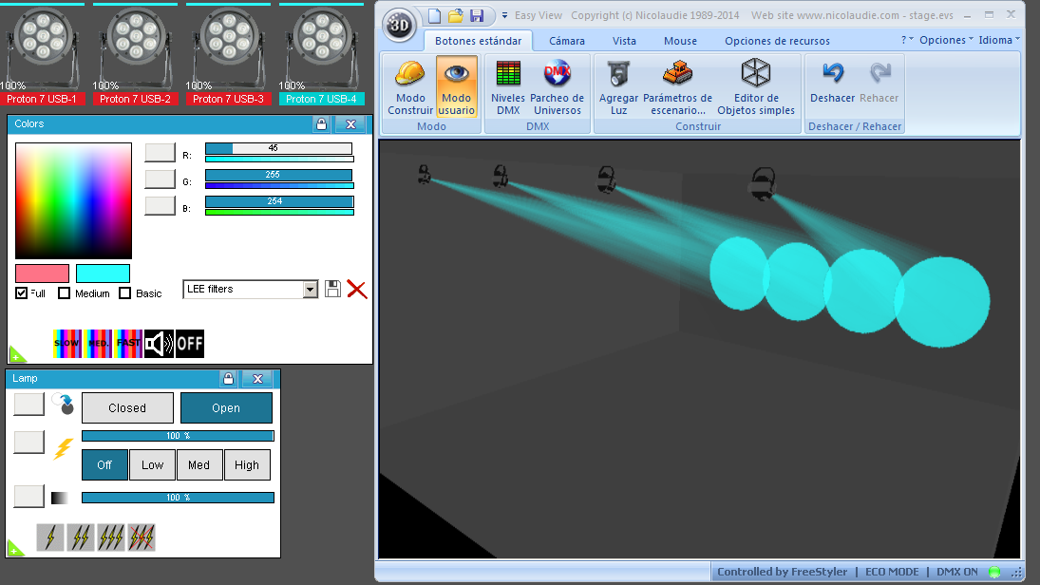This screenshot has height=585, width=1040.
Task: Delete color preset with red X
Action: (357, 290)
